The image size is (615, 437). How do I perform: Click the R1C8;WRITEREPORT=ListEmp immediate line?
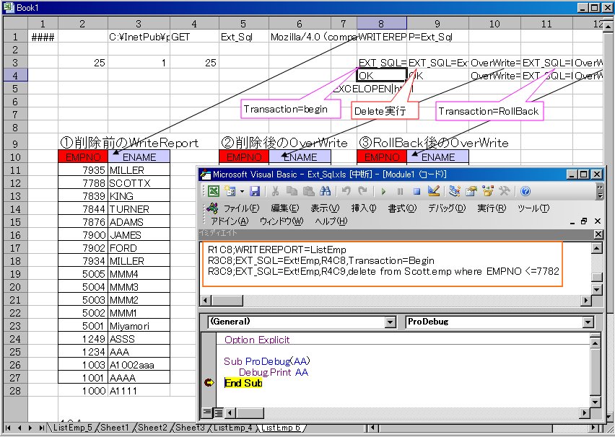pyautogui.click(x=277, y=250)
